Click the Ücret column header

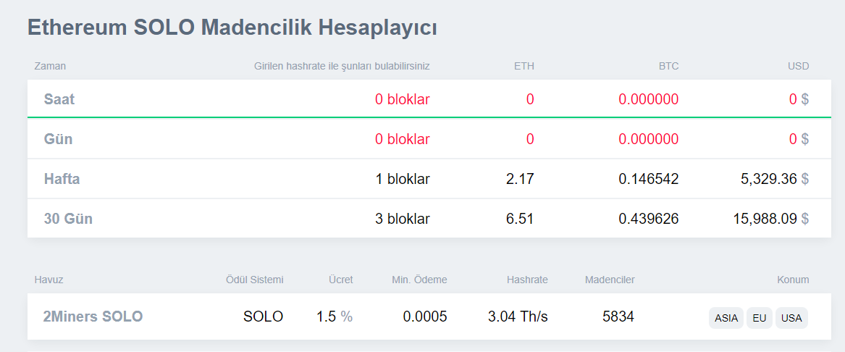coord(340,280)
